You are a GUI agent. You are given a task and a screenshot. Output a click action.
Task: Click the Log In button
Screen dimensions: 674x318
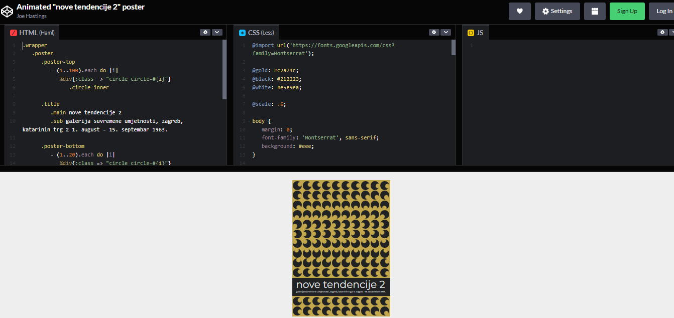coord(663,11)
